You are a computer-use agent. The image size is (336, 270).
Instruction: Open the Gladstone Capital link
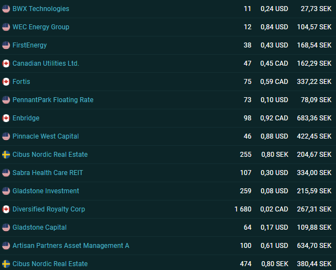pos(40,227)
